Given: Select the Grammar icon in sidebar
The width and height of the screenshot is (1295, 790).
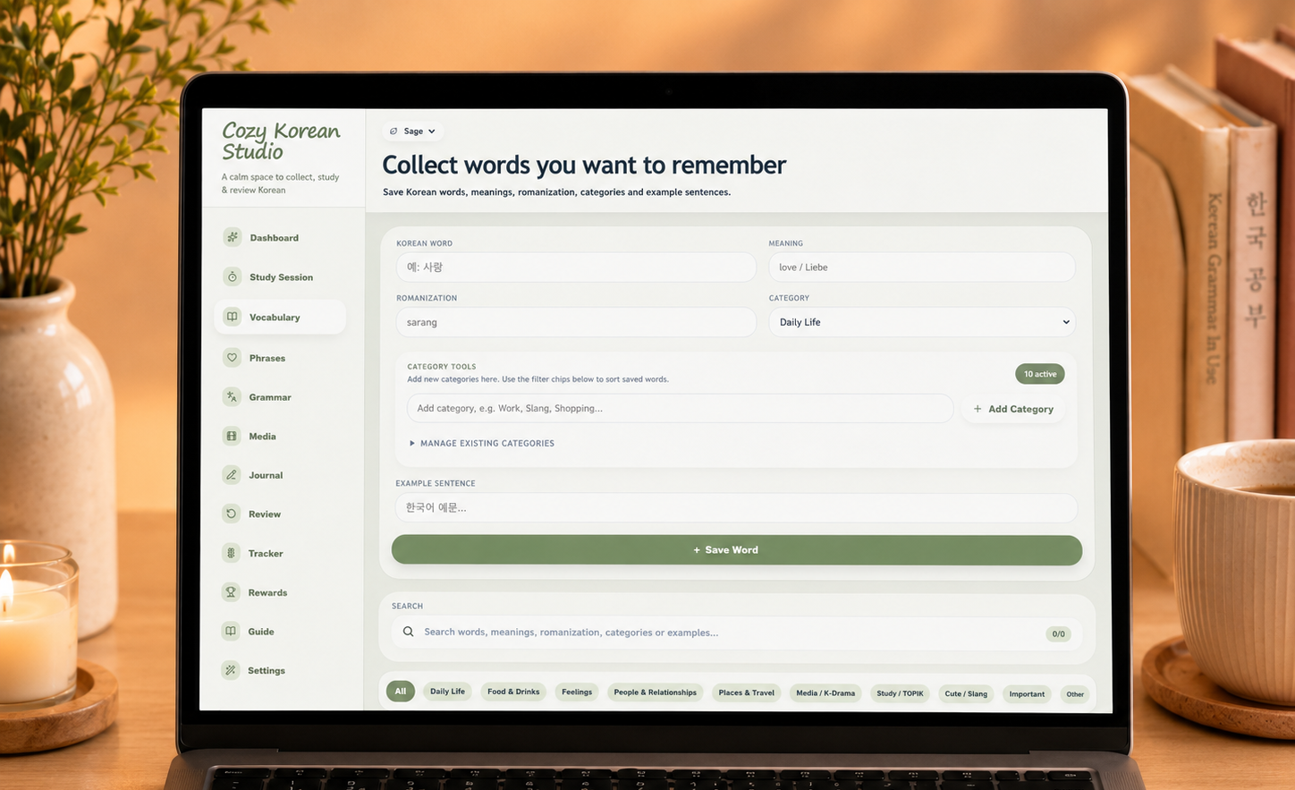Looking at the screenshot, I should coord(232,396).
